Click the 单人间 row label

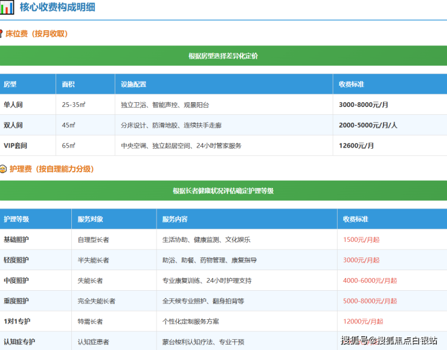pyautogui.click(x=13, y=105)
